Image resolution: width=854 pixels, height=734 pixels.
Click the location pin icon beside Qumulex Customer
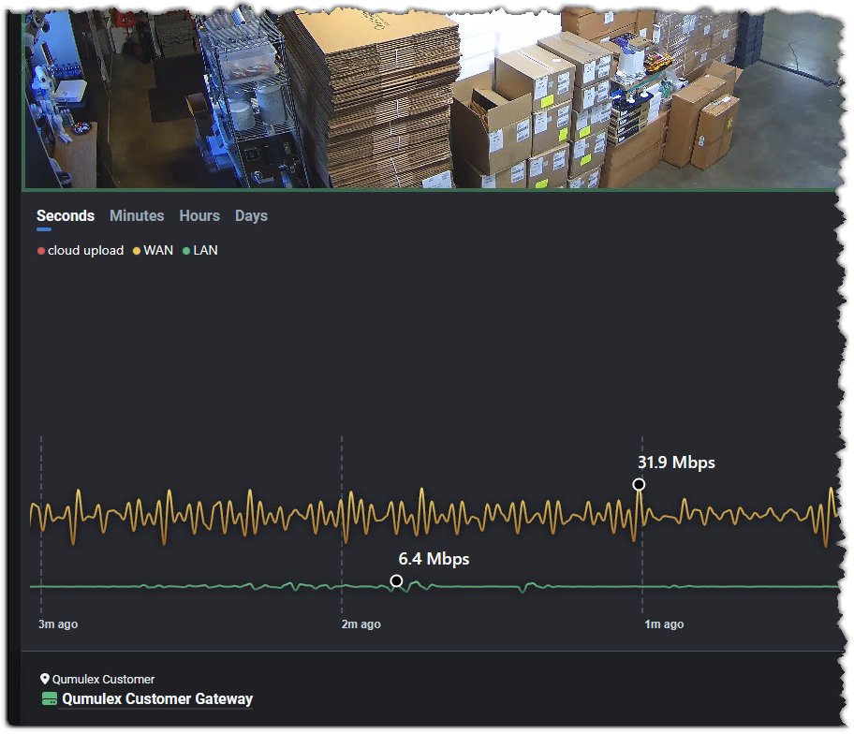pyautogui.click(x=44, y=680)
